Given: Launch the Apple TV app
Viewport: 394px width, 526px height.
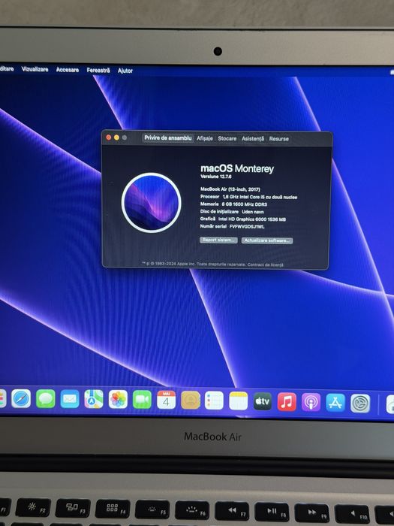Looking at the screenshot, I should click(263, 401).
